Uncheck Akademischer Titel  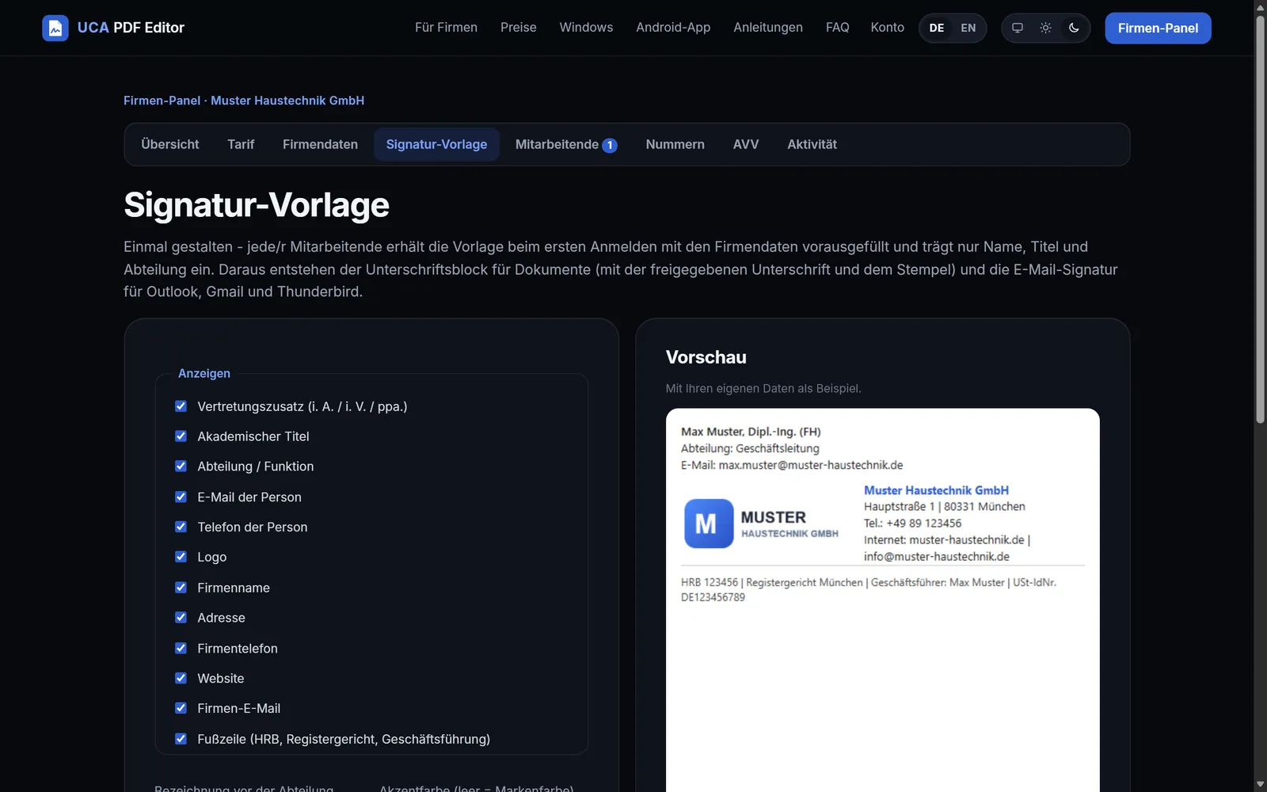coord(181,436)
